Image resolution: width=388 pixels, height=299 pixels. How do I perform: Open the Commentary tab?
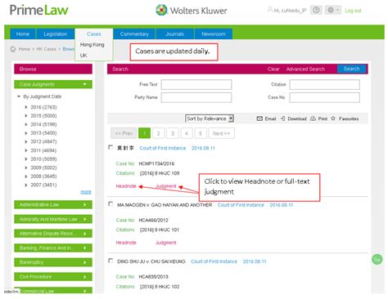point(134,34)
